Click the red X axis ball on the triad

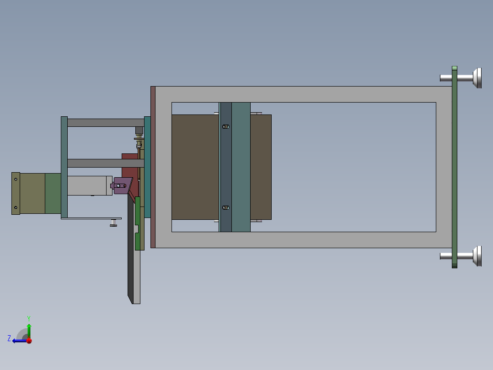click(29, 341)
